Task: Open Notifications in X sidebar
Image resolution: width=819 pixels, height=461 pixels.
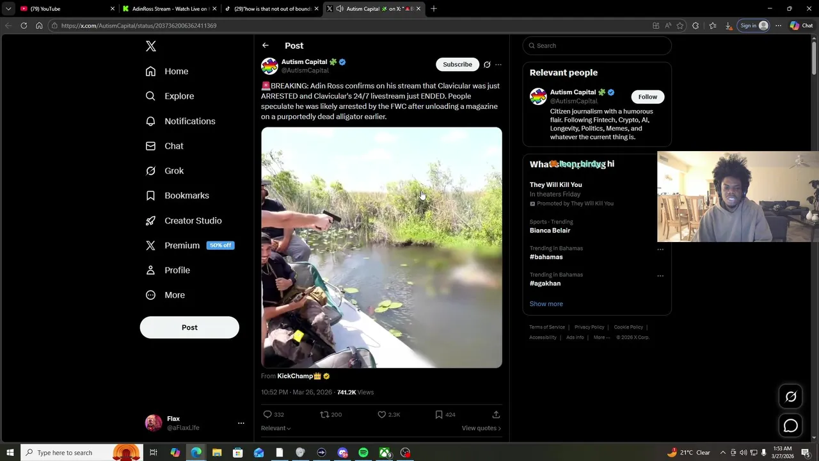Action: click(180, 121)
